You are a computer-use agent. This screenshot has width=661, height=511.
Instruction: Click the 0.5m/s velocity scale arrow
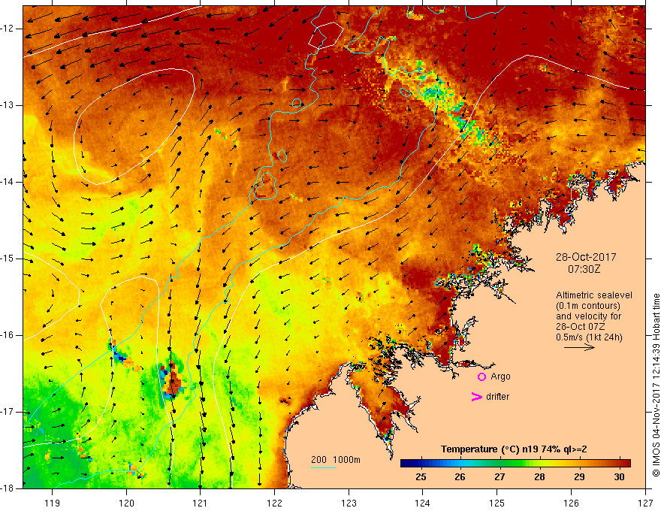point(579,347)
